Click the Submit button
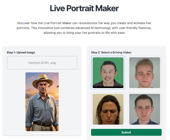 click(x=126, y=132)
